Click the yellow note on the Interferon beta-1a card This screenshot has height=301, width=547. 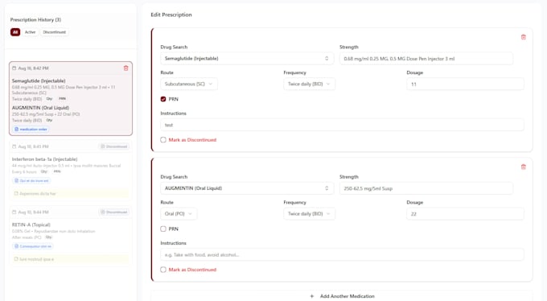[71, 193]
